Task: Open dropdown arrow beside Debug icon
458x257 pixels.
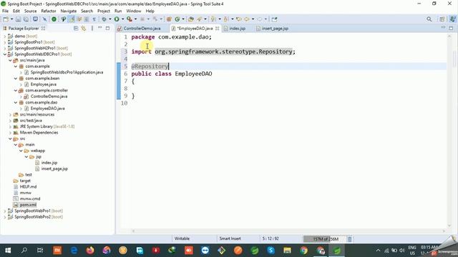Action: (x=109, y=19)
